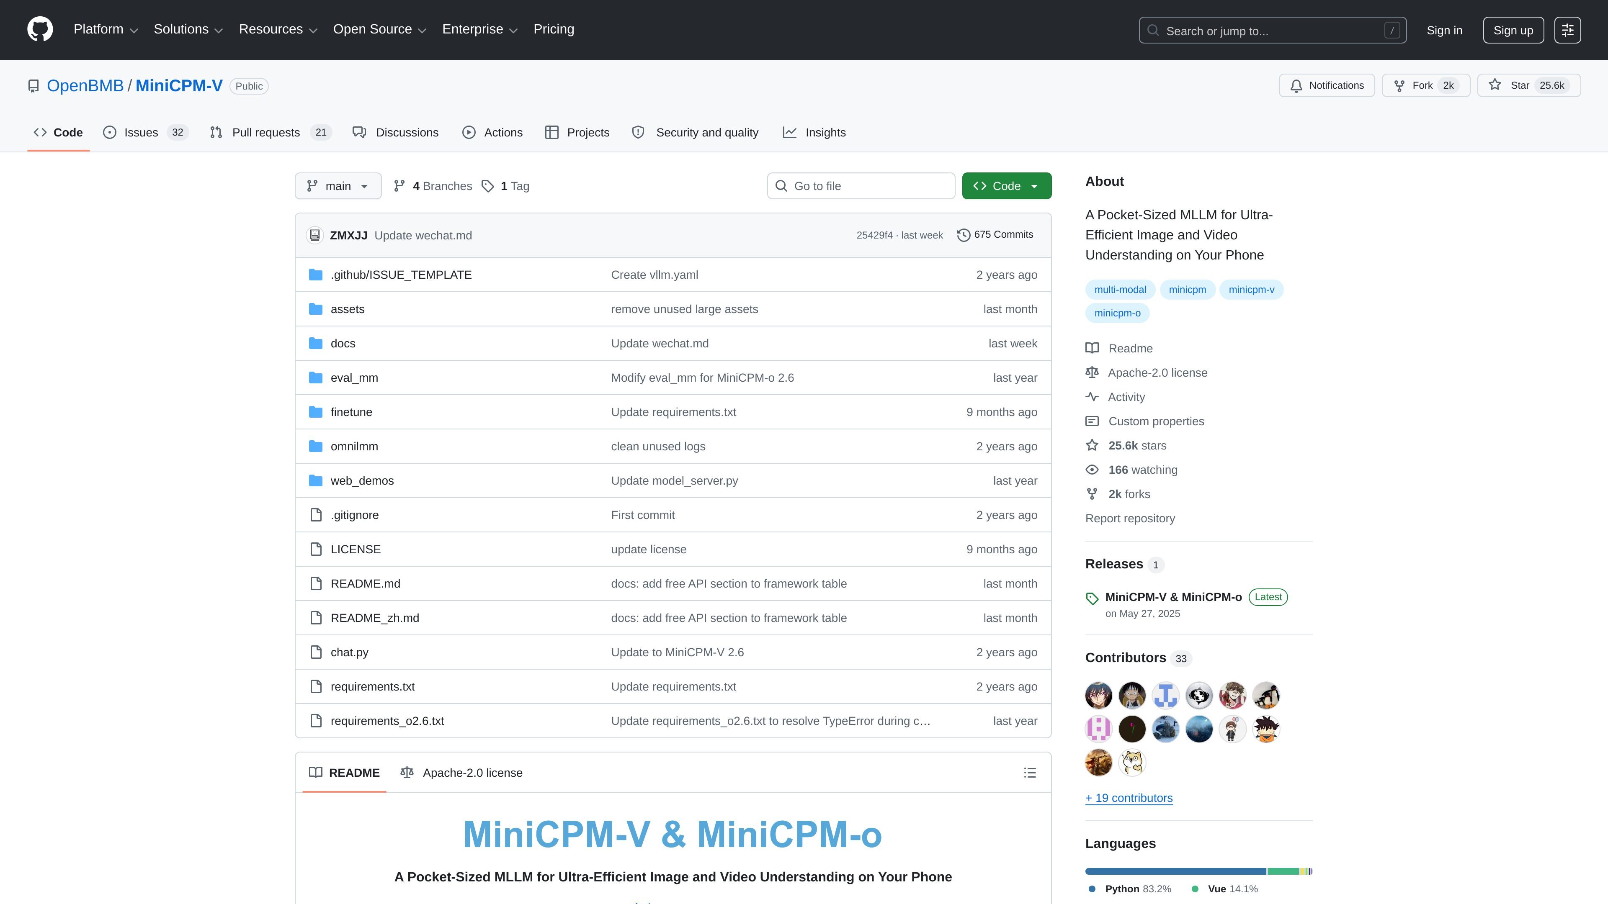The width and height of the screenshot is (1608, 904).
Task: Click the minicpm-o topic tag
Action: click(1117, 313)
